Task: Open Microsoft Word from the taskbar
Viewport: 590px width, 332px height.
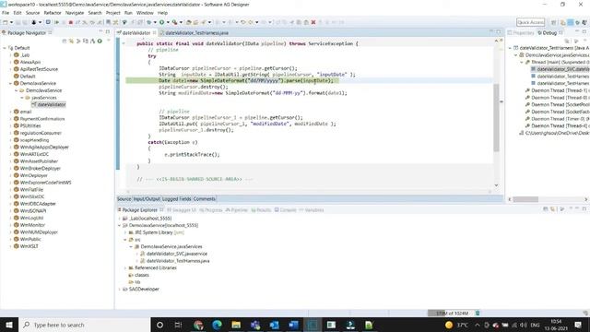Action: click(293, 325)
